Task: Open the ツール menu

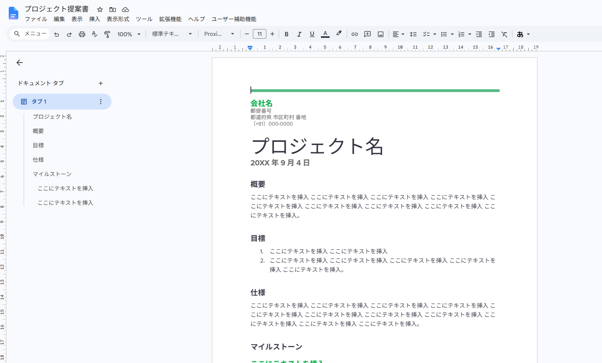Action: coord(144,19)
